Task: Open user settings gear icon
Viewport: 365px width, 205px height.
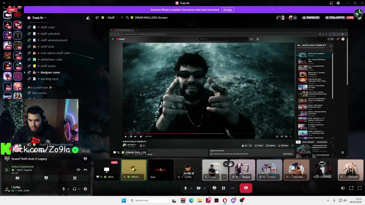Action: [x=85, y=189]
